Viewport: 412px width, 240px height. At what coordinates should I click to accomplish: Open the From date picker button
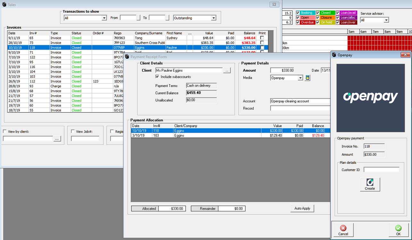coord(139,18)
